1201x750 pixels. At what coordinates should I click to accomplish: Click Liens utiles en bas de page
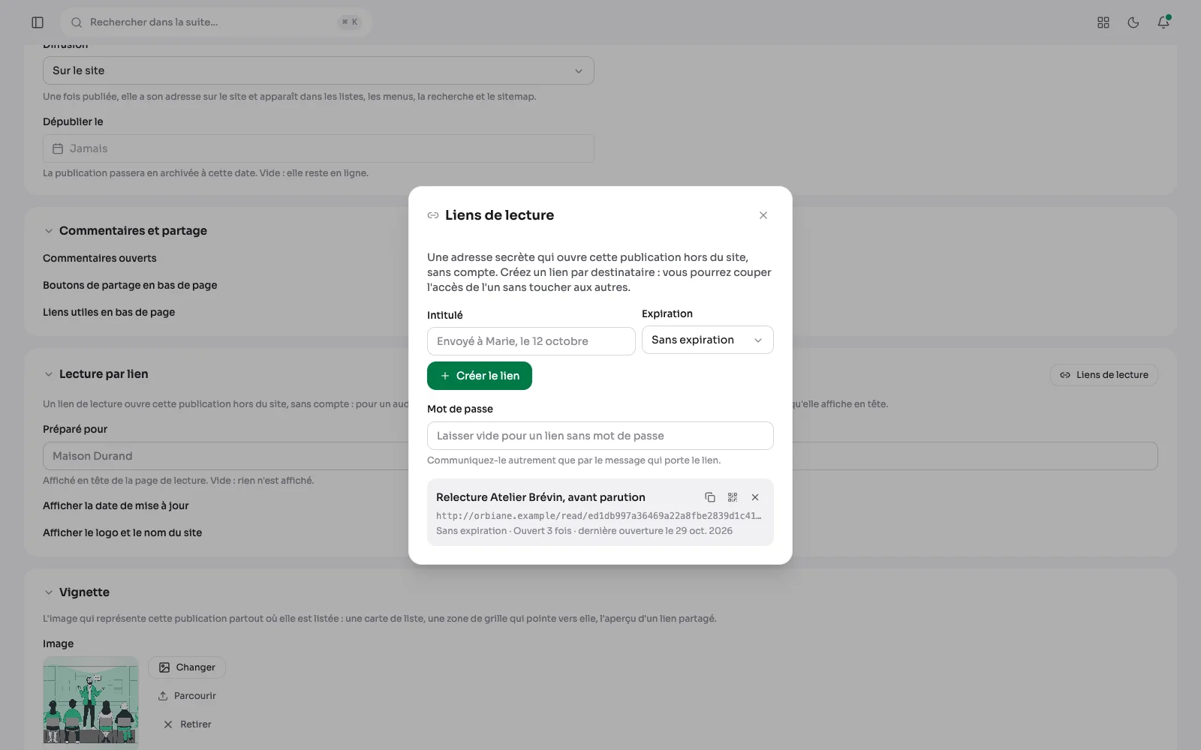click(x=109, y=312)
